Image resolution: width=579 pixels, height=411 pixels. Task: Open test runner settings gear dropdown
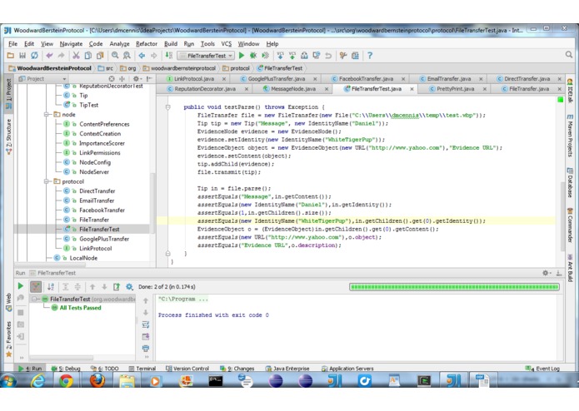[x=129, y=287]
